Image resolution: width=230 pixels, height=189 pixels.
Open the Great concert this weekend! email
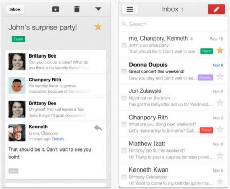[173, 71]
